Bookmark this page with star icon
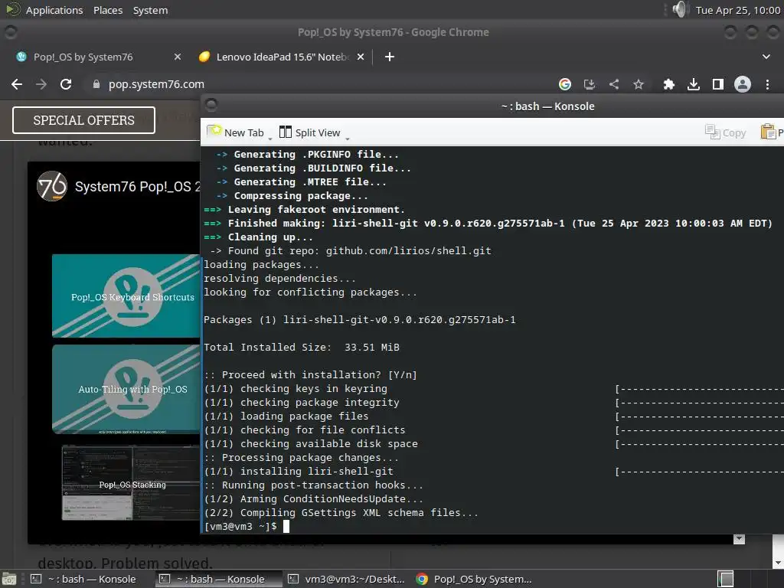Viewport: 784px width, 588px height. click(639, 84)
